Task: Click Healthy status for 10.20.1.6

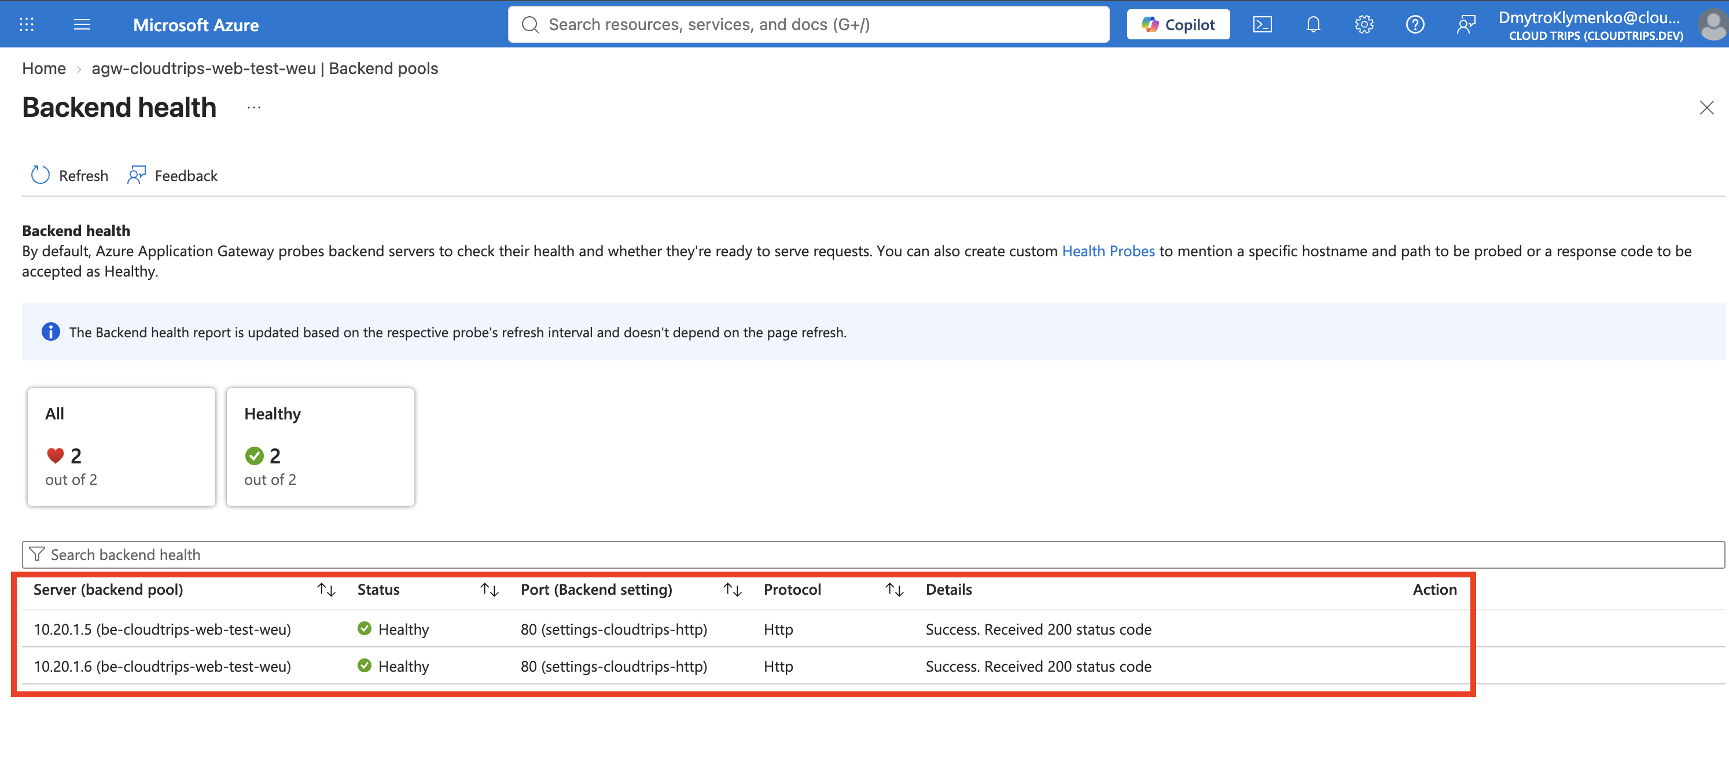Action: click(403, 666)
